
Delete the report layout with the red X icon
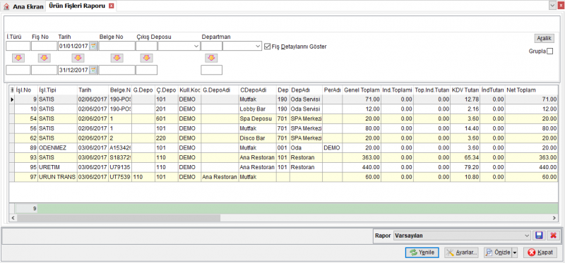click(x=553, y=236)
